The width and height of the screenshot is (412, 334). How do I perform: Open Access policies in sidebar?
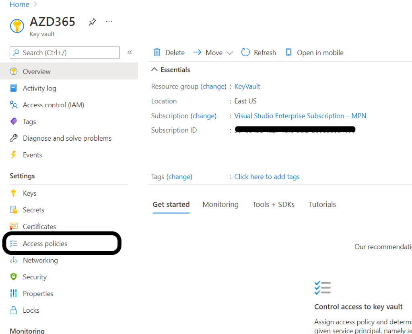45,244
